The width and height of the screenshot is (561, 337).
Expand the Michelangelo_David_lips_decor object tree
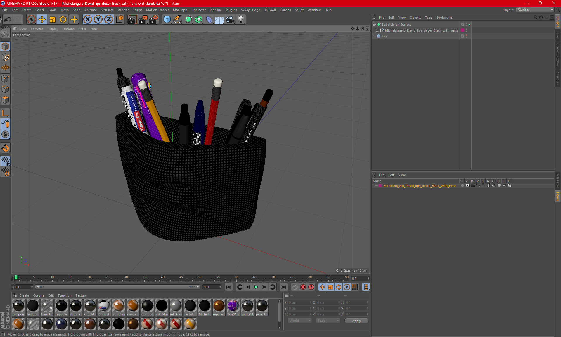[377, 30]
